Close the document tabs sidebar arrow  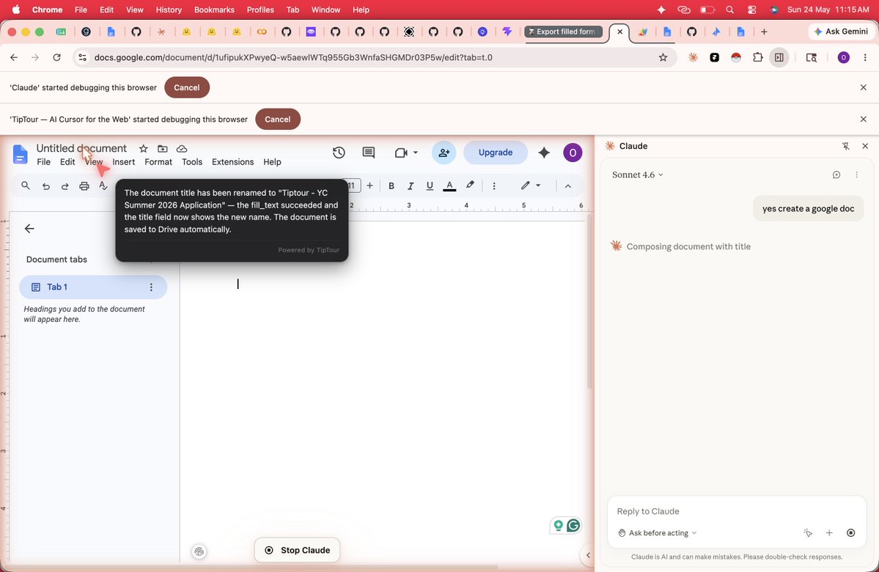(30, 228)
